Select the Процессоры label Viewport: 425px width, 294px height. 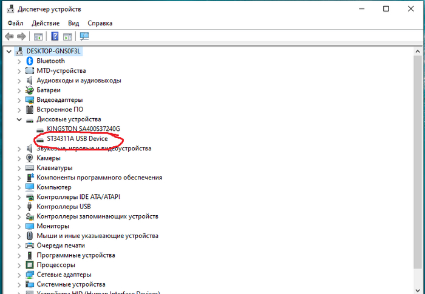(56, 265)
